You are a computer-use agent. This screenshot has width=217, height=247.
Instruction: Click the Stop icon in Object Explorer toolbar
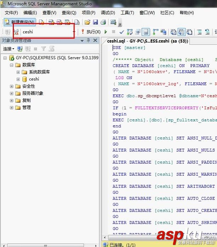35,49
